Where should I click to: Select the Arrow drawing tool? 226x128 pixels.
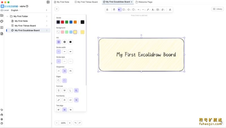click(x=138, y=10)
